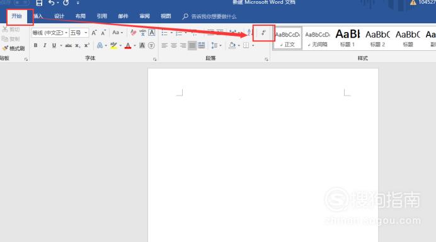Clear all formatting with eraser icon
Viewport: 436px width, 242px height.
pos(133,33)
